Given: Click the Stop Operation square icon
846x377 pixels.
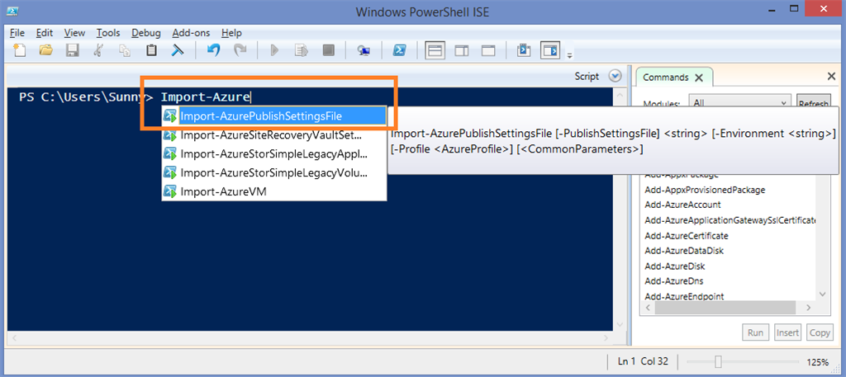Looking at the screenshot, I should [x=328, y=50].
